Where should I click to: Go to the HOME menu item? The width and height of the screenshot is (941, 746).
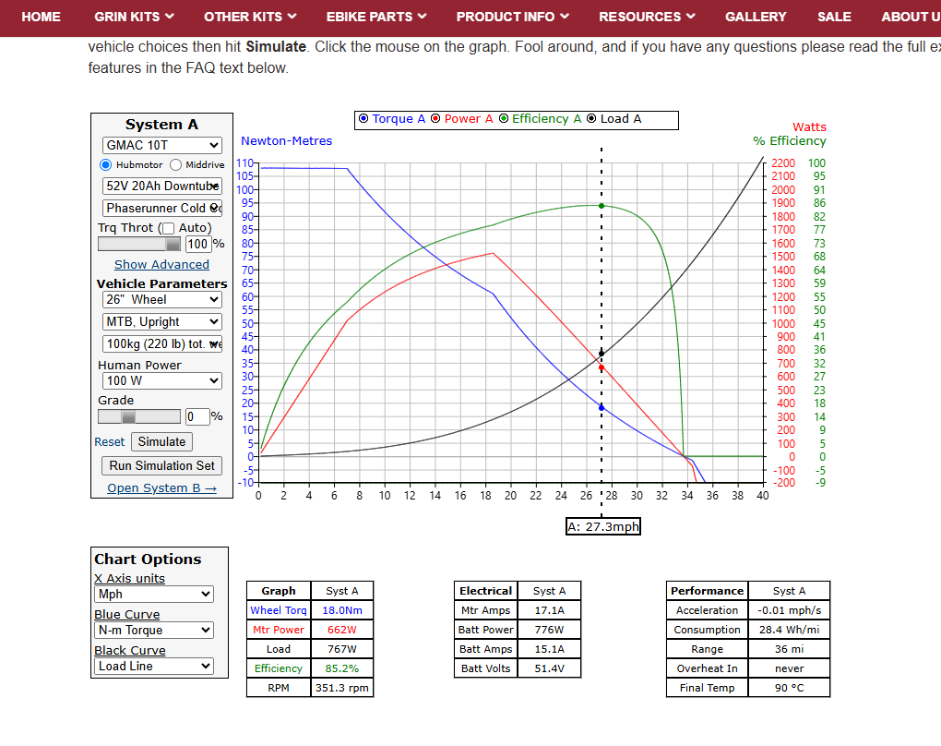pyautogui.click(x=41, y=17)
